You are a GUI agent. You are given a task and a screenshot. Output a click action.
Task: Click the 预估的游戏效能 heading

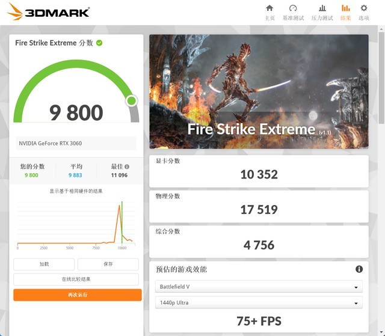tap(181, 269)
